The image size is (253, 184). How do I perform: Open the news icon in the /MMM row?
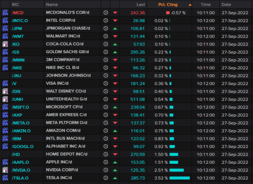coord(5,60)
